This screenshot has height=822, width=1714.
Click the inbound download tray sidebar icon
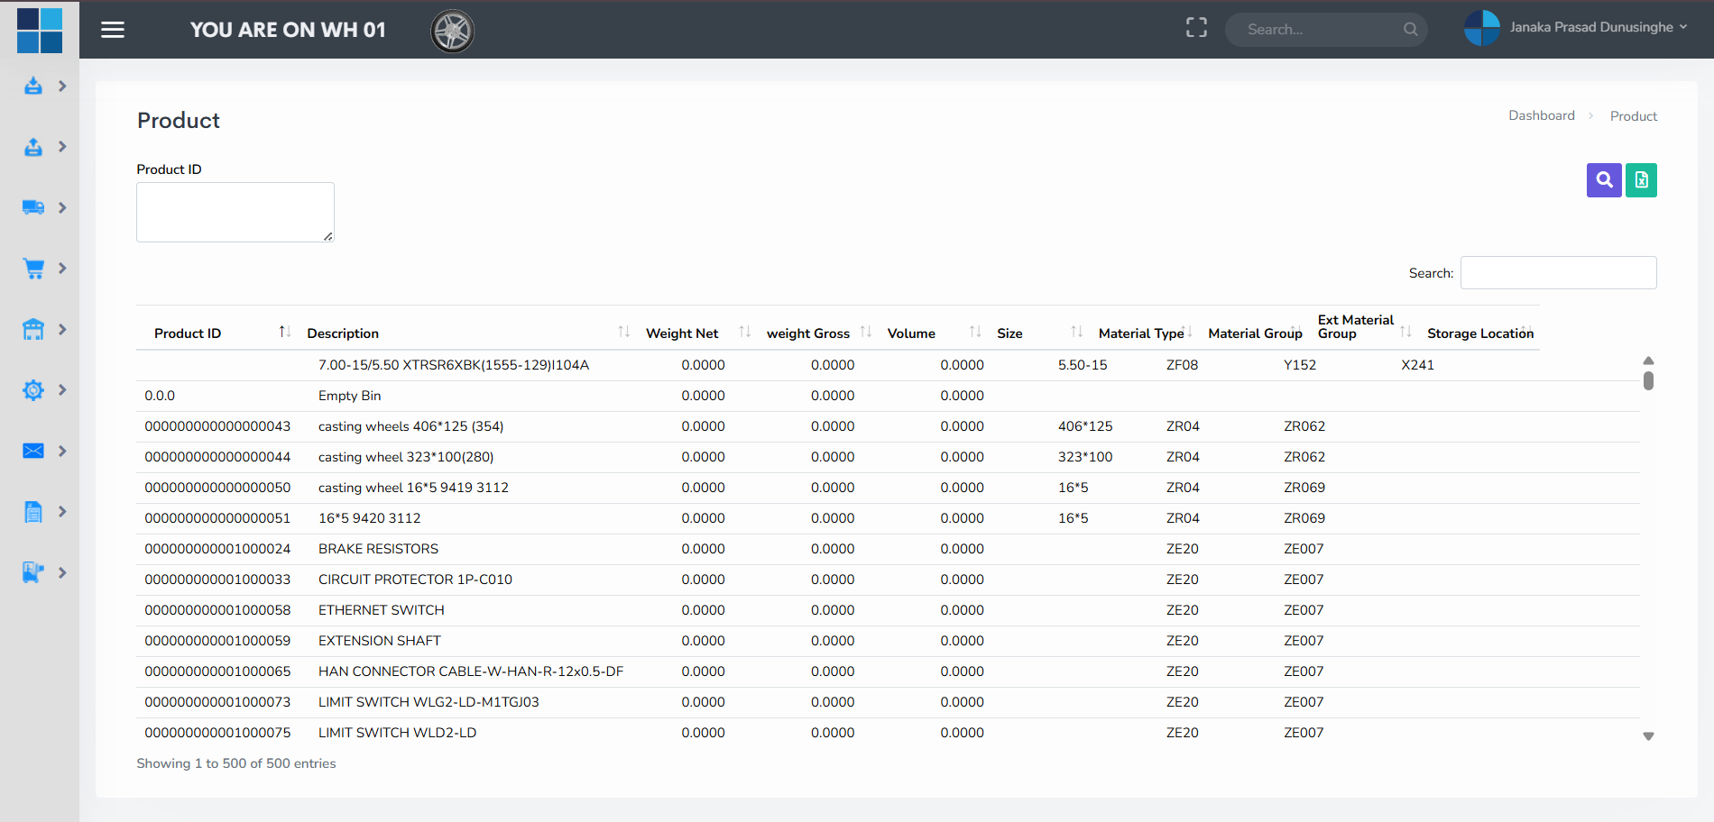33,86
